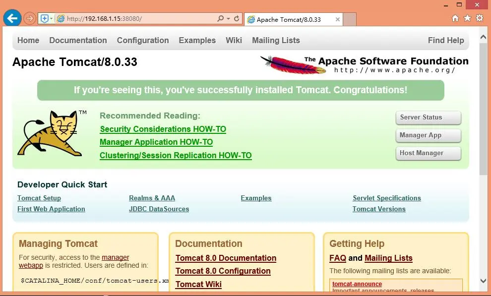Click the Refresh page icon
The height and width of the screenshot is (296, 491).
coord(237,18)
